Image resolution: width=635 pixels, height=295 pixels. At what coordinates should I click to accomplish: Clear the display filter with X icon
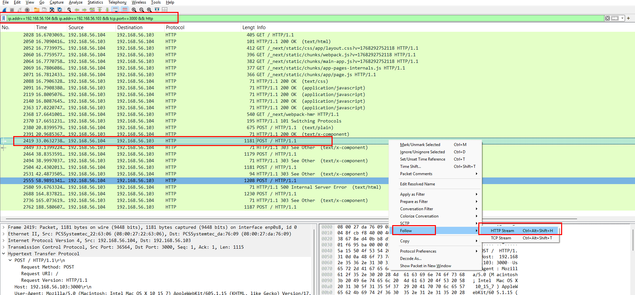(x=607, y=18)
